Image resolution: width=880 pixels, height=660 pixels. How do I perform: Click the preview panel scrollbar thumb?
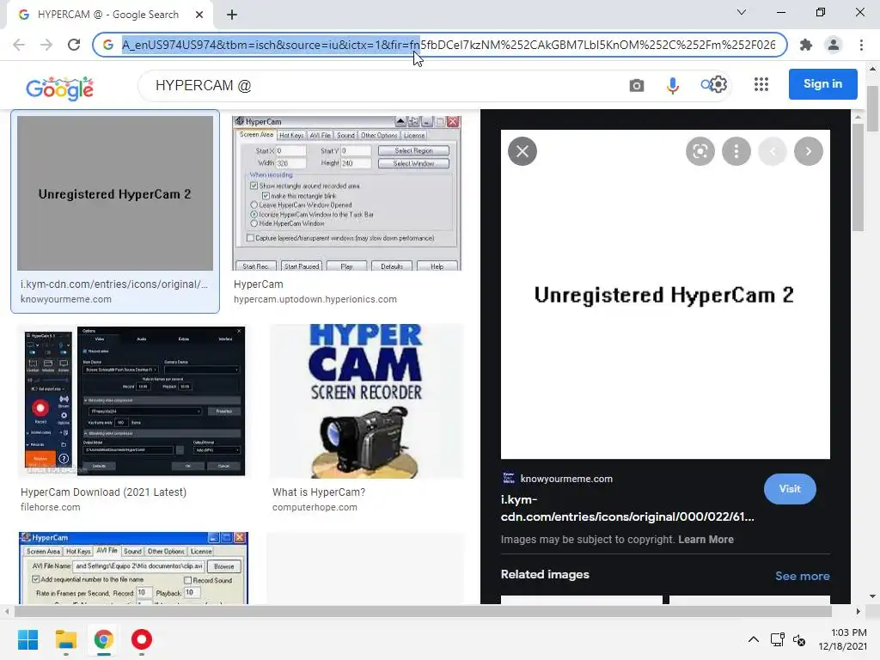click(x=858, y=177)
